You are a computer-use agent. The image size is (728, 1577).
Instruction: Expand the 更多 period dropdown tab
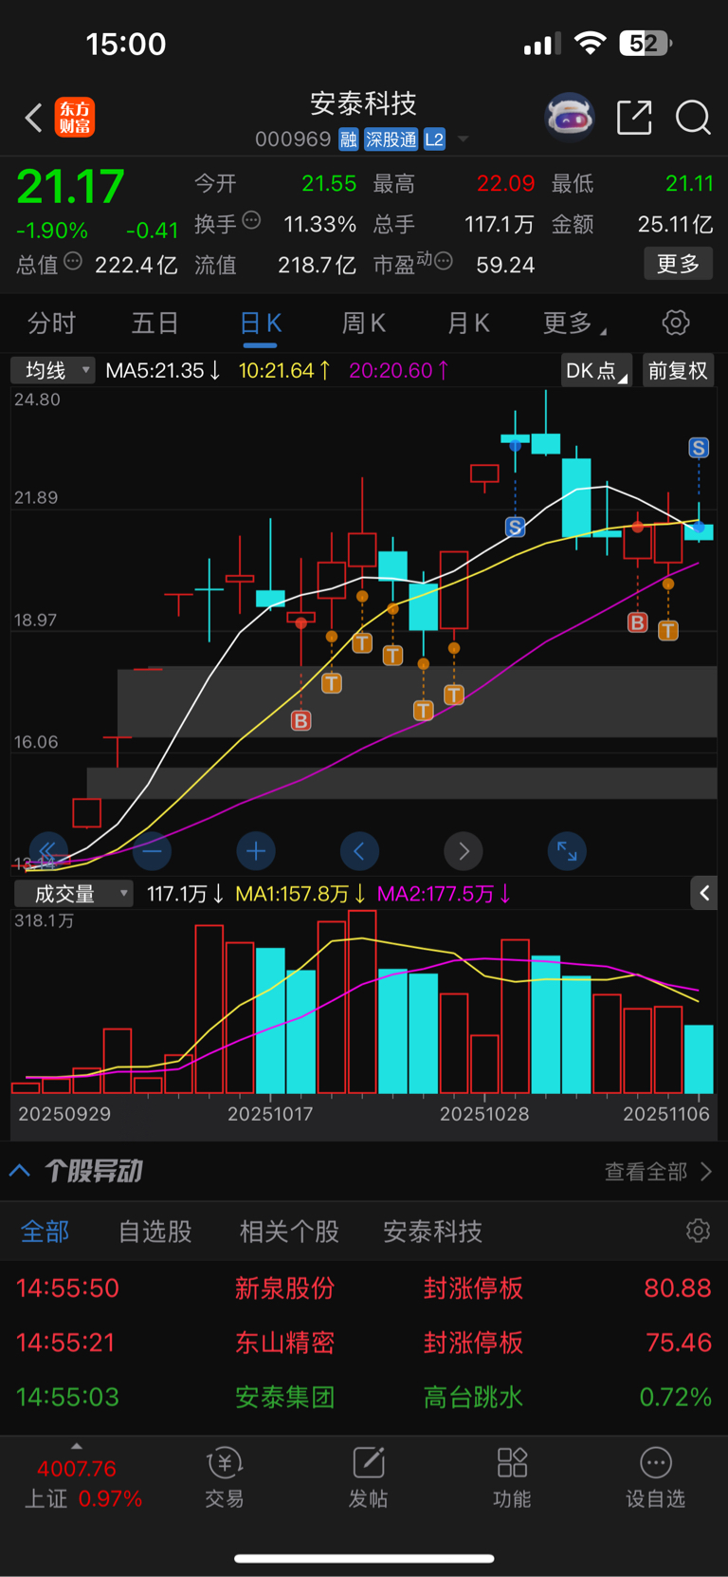pos(574,324)
